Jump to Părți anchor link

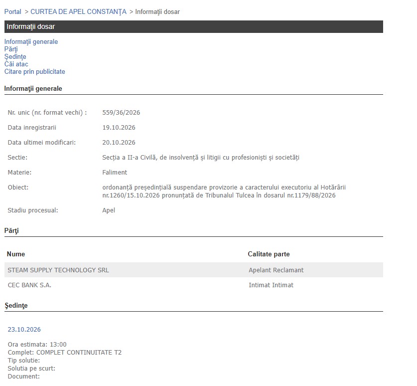pos(11,49)
